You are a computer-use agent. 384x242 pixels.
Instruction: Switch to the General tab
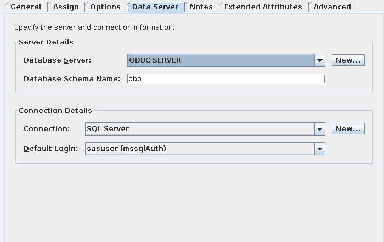tap(26, 7)
